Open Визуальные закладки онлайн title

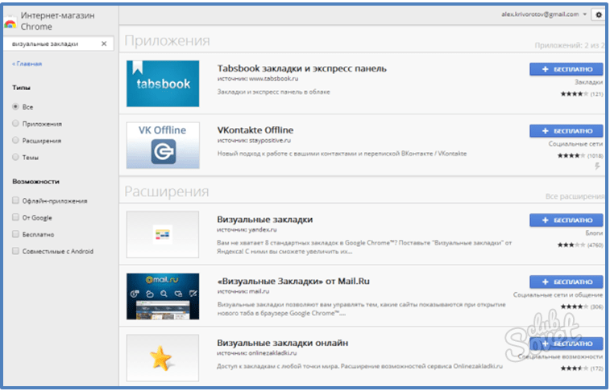click(x=282, y=343)
